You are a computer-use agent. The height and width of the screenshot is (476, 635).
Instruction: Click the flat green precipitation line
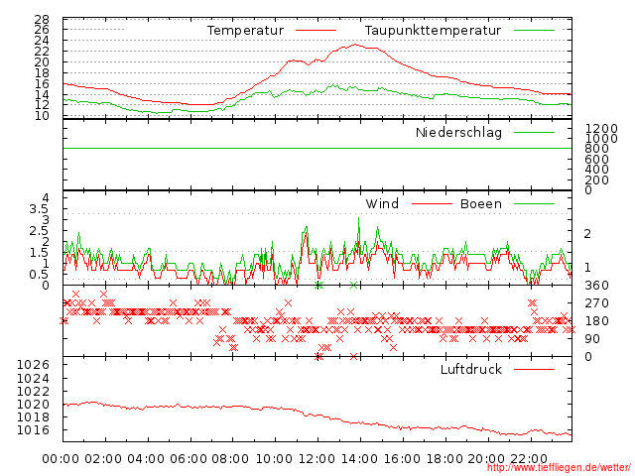pyautogui.click(x=317, y=149)
